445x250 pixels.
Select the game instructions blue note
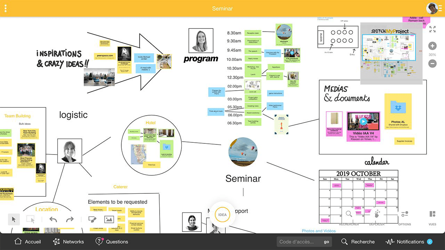[x=275, y=93]
